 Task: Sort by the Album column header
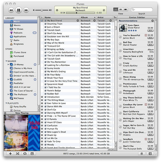[x=88, y=17]
